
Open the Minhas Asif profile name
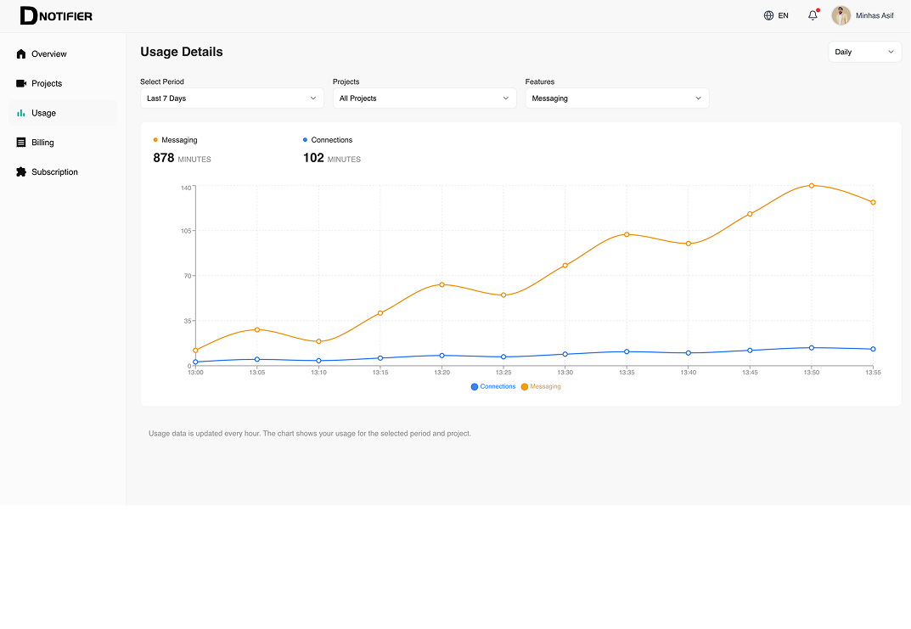click(874, 15)
